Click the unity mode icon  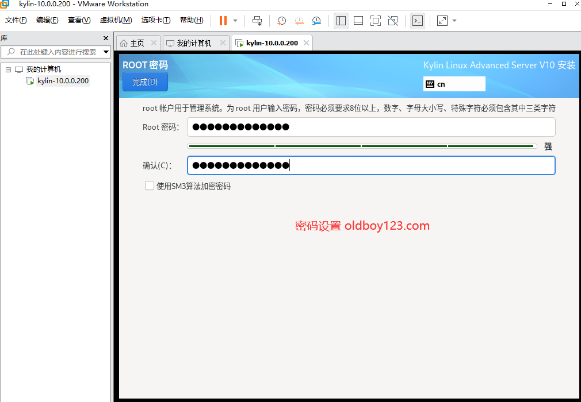point(393,21)
